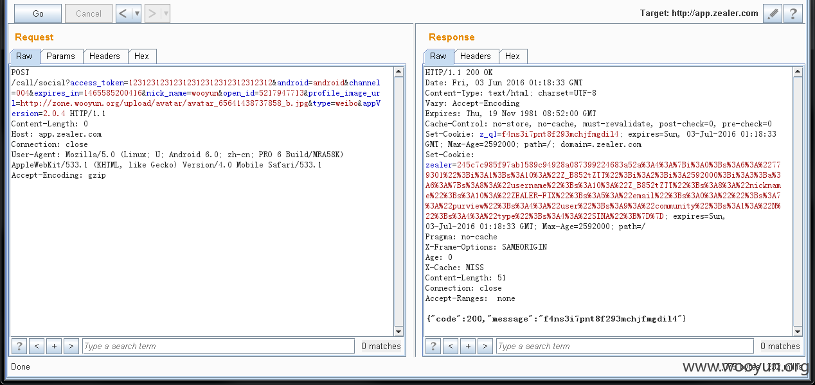The height and width of the screenshot is (385, 815).
Task: Click the Accept-Encoding: gzip request line
Action: (58, 175)
